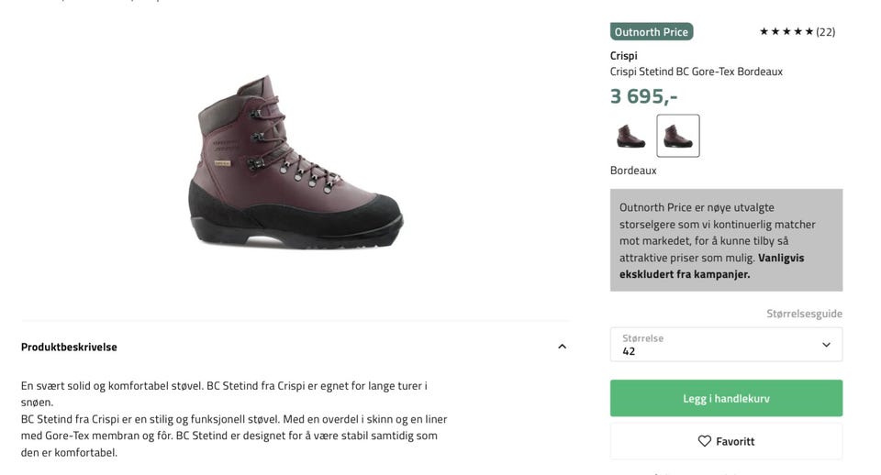Select the outlined Bordeaux color thumbnail
Screen dimensions: 881x475
[x=678, y=136]
